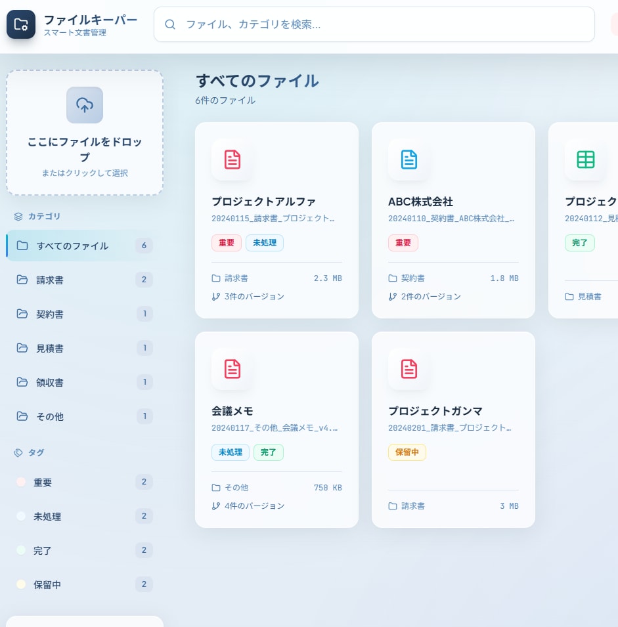Click the tag icon beside the タグ heading
Image resolution: width=618 pixels, height=627 pixels.
pos(20,452)
